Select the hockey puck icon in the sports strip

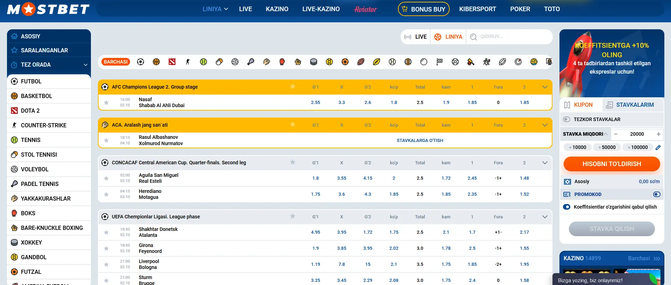[314, 62]
